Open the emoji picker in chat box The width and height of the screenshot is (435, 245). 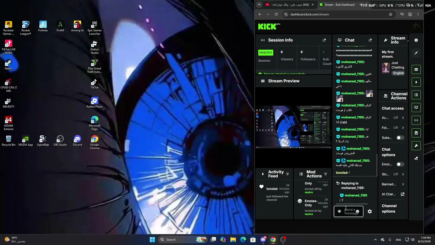(x=357, y=211)
